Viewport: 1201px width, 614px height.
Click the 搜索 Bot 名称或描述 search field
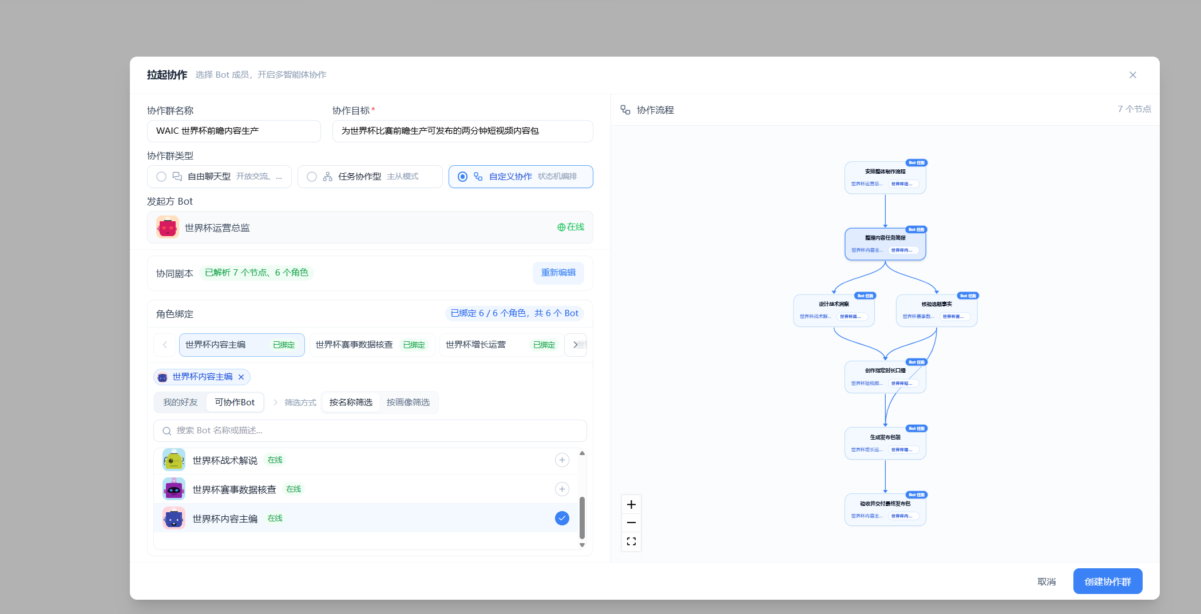click(370, 430)
